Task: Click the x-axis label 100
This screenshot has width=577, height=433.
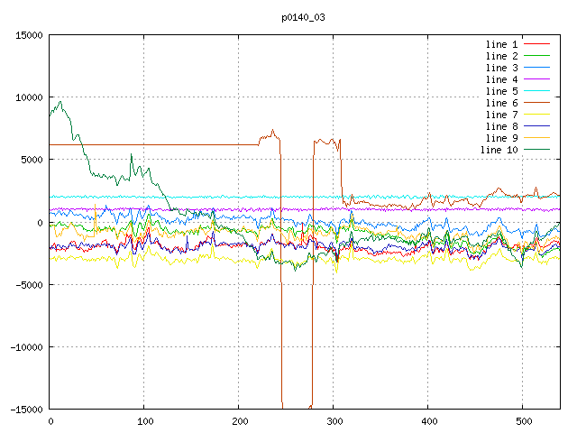Action: 145,421
